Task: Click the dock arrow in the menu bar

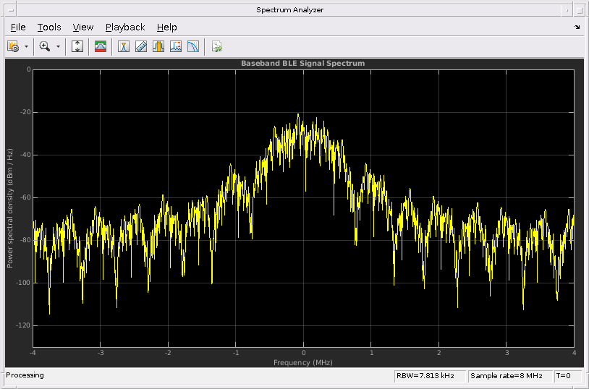Action: coord(577,27)
